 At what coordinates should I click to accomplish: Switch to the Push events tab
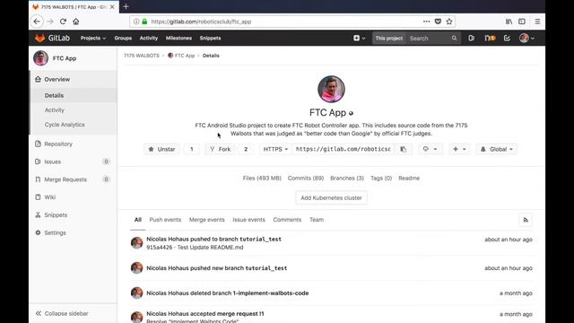tap(165, 220)
